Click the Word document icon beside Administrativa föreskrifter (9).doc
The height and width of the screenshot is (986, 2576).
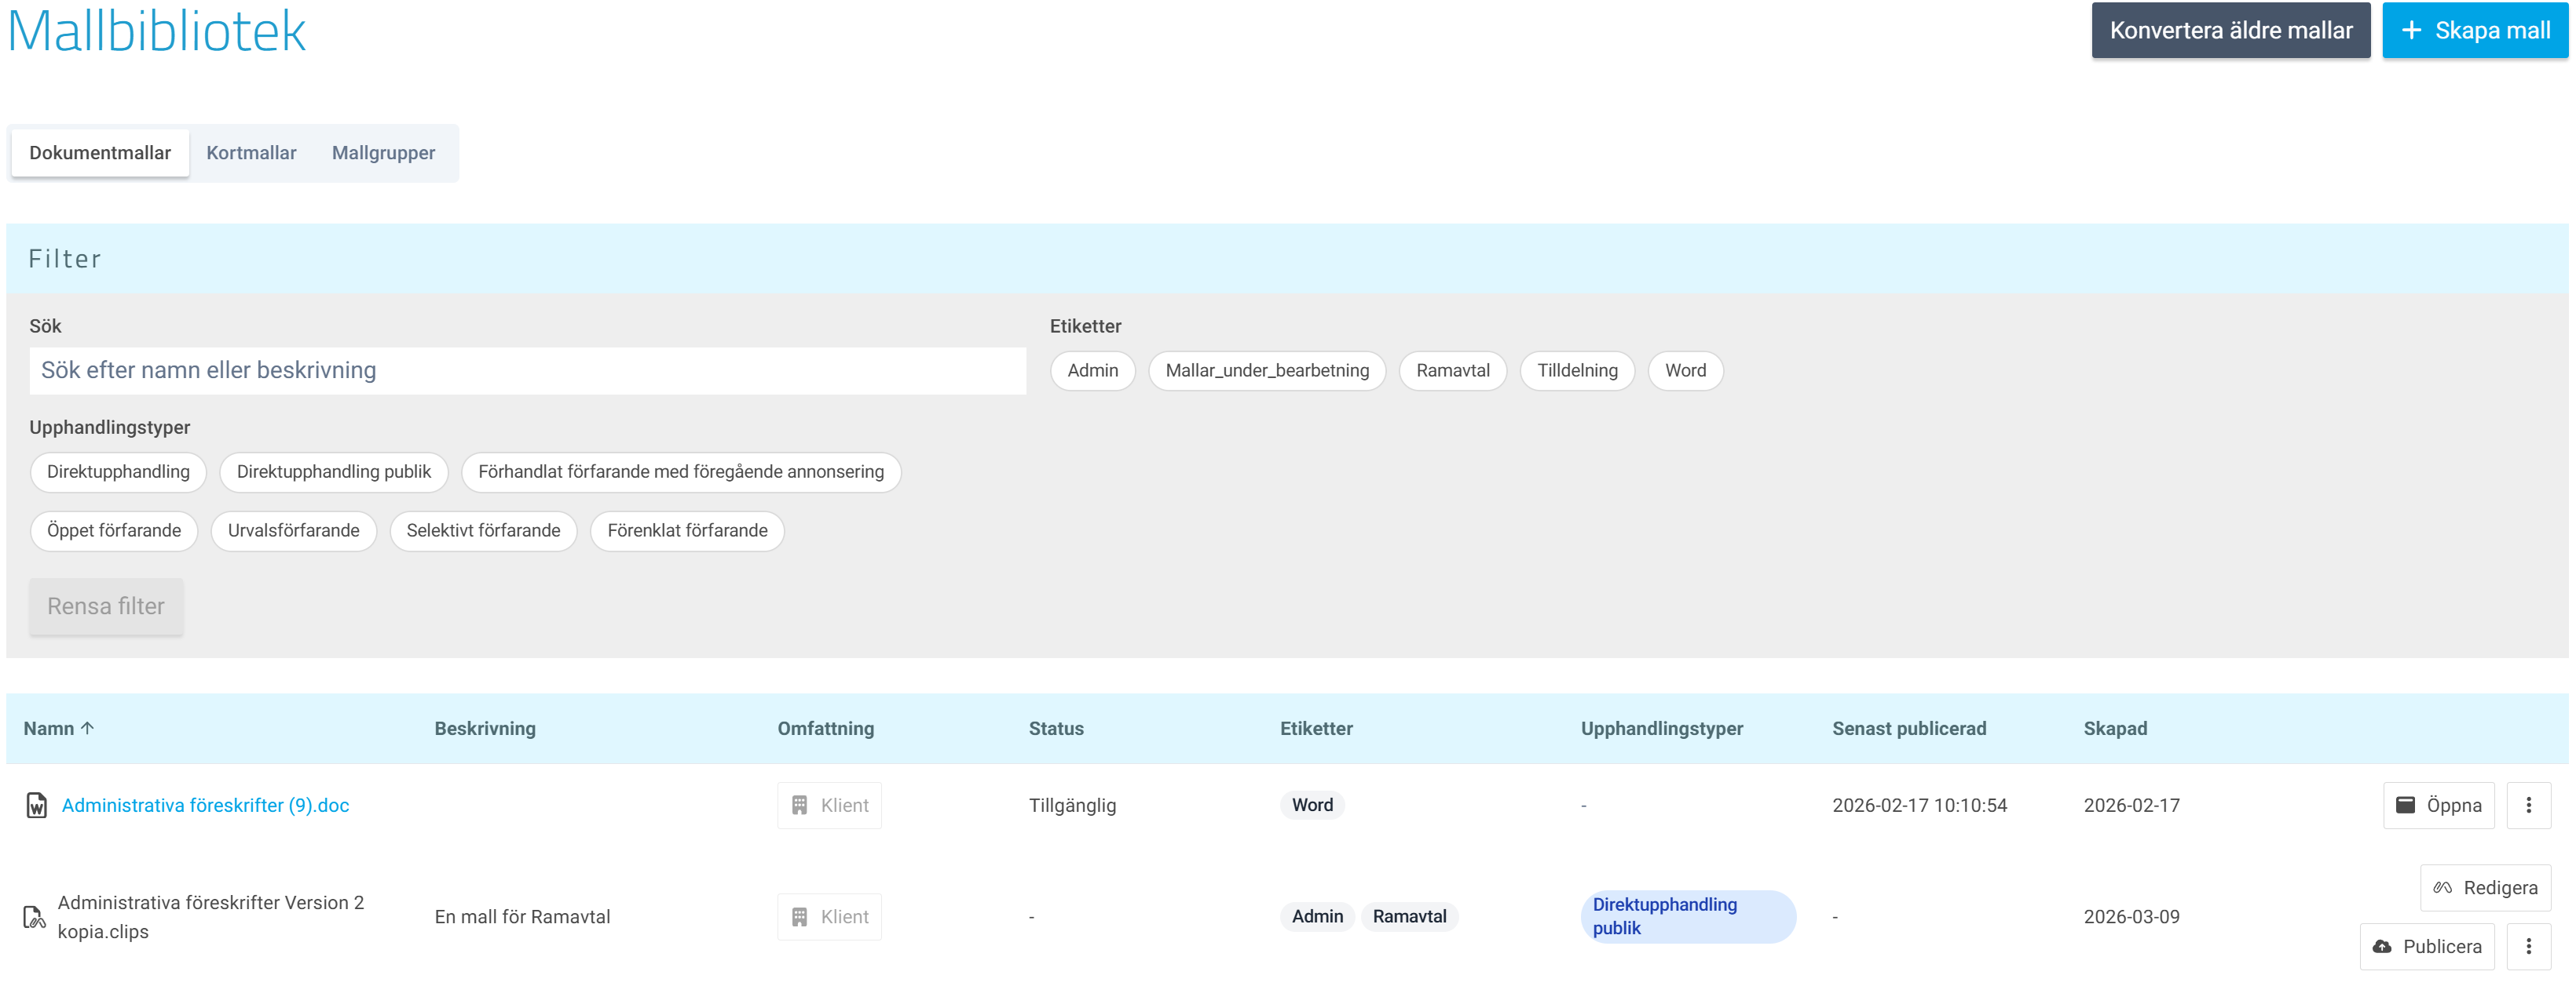[x=36, y=805]
